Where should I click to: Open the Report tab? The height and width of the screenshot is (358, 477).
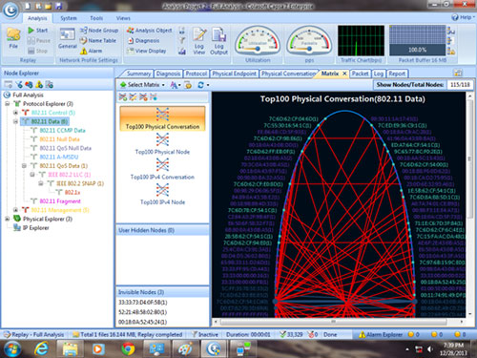point(397,74)
